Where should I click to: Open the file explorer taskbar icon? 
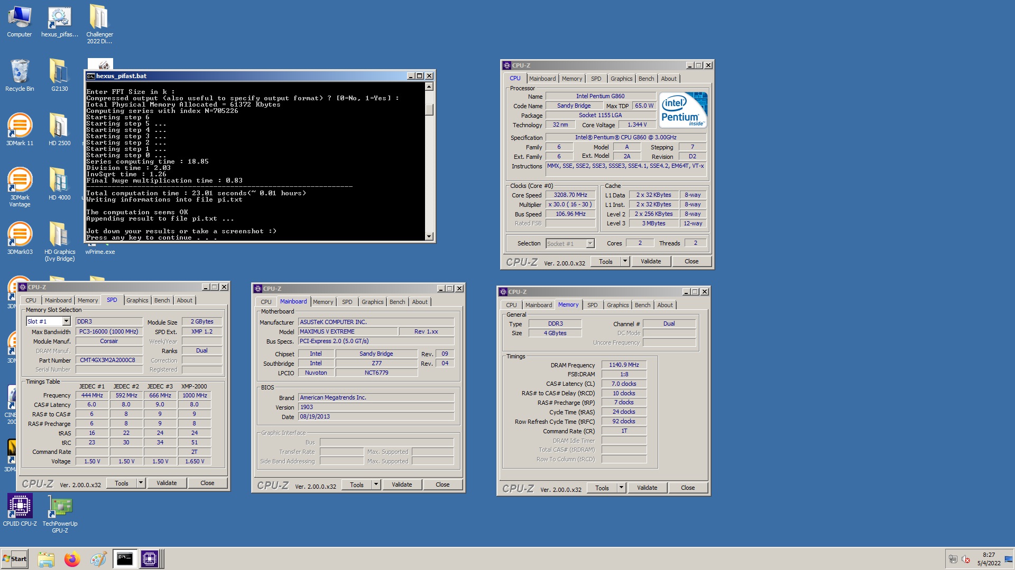click(46, 559)
